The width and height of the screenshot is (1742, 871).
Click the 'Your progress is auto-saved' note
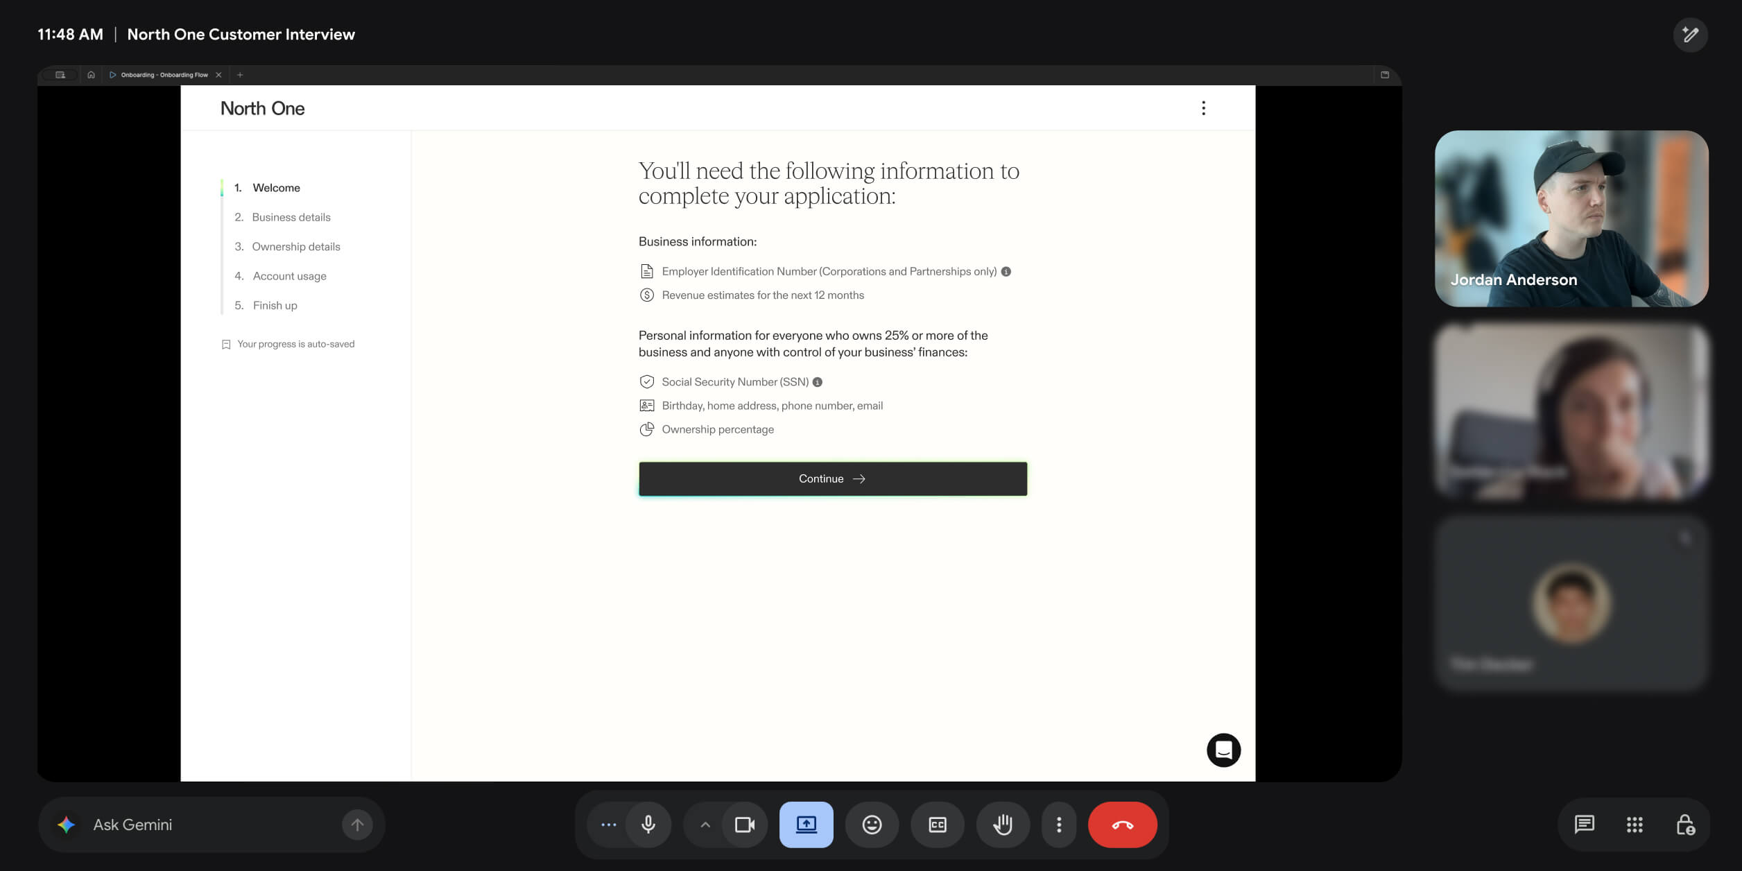point(288,344)
